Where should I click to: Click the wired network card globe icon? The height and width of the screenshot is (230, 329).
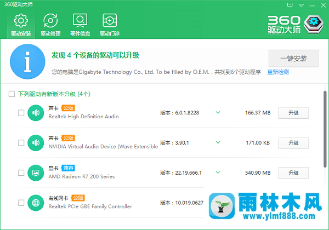(36, 203)
